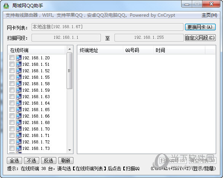Image resolution: width=223 pixels, height=178 pixels.
Task: Click the QQ penguin icon in title bar
Action: click(6, 6)
